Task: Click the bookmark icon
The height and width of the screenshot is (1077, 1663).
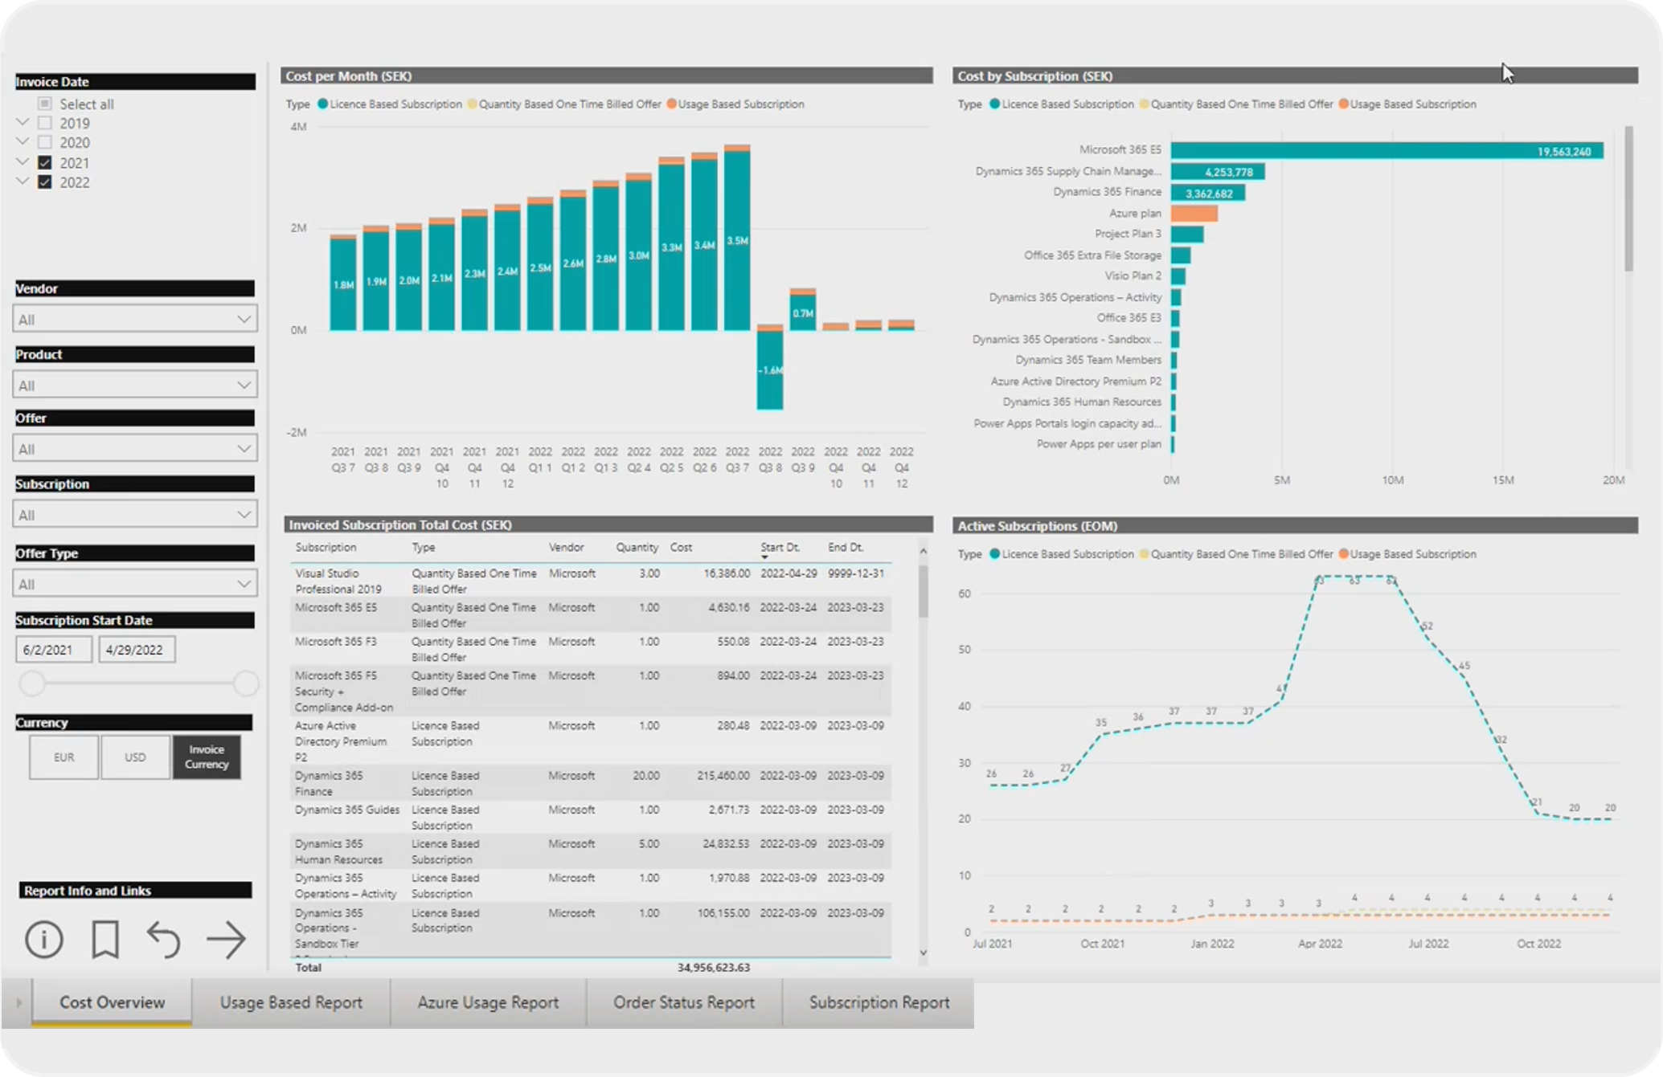Action: [x=104, y=939]
